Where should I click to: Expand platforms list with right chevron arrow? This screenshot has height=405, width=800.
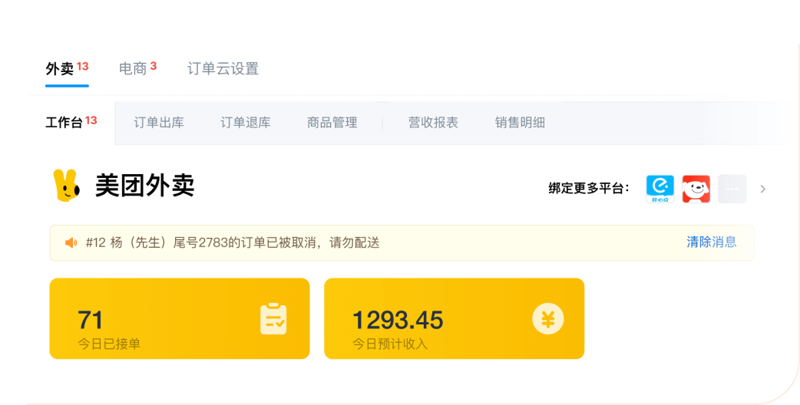[x=762, y=189]
